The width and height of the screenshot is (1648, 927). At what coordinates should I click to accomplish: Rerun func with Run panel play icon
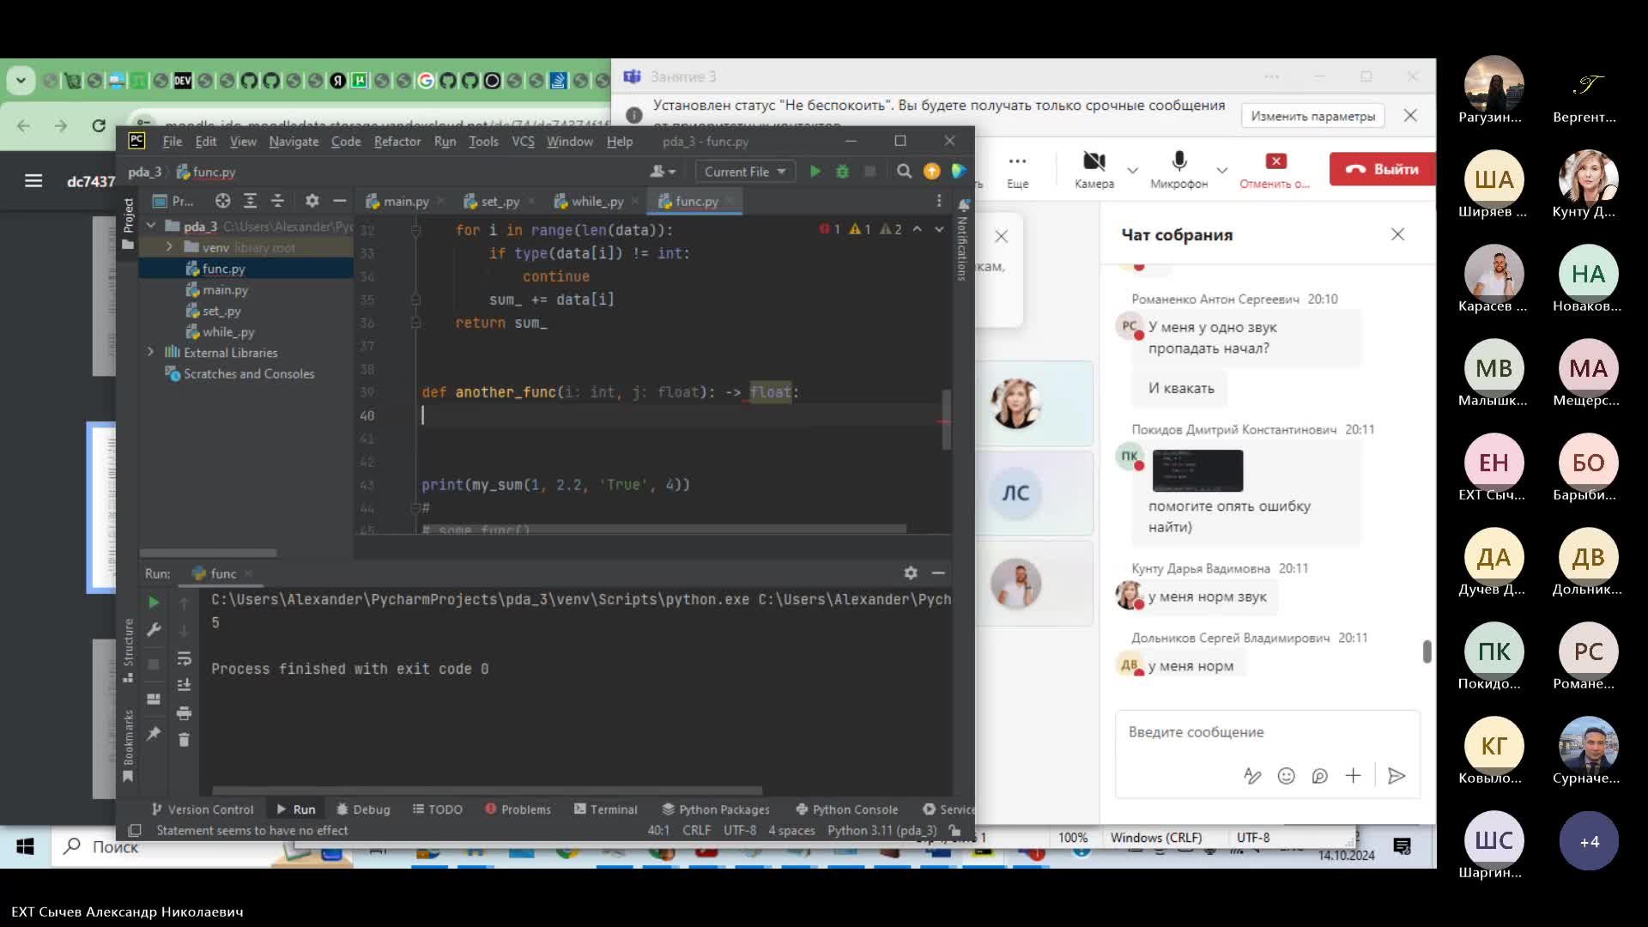(154, 603)
